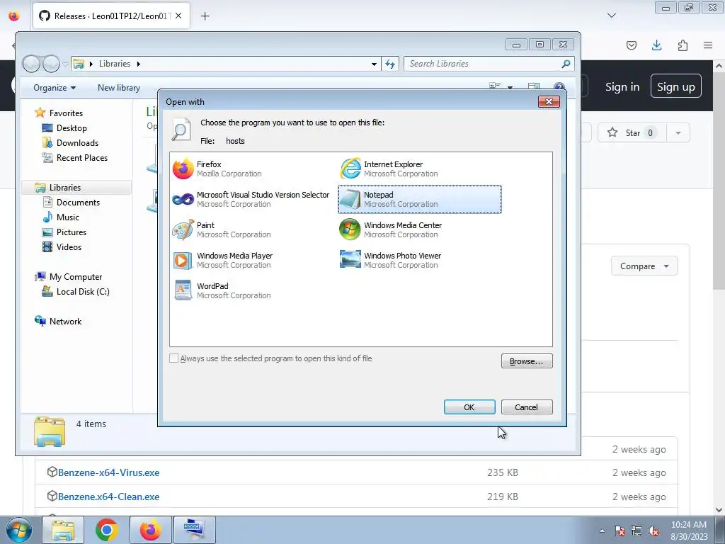The height and width of the screenshot is (544, 725).
Task: Click the Firefox page scrollbar
Action: tap(719, 181)
